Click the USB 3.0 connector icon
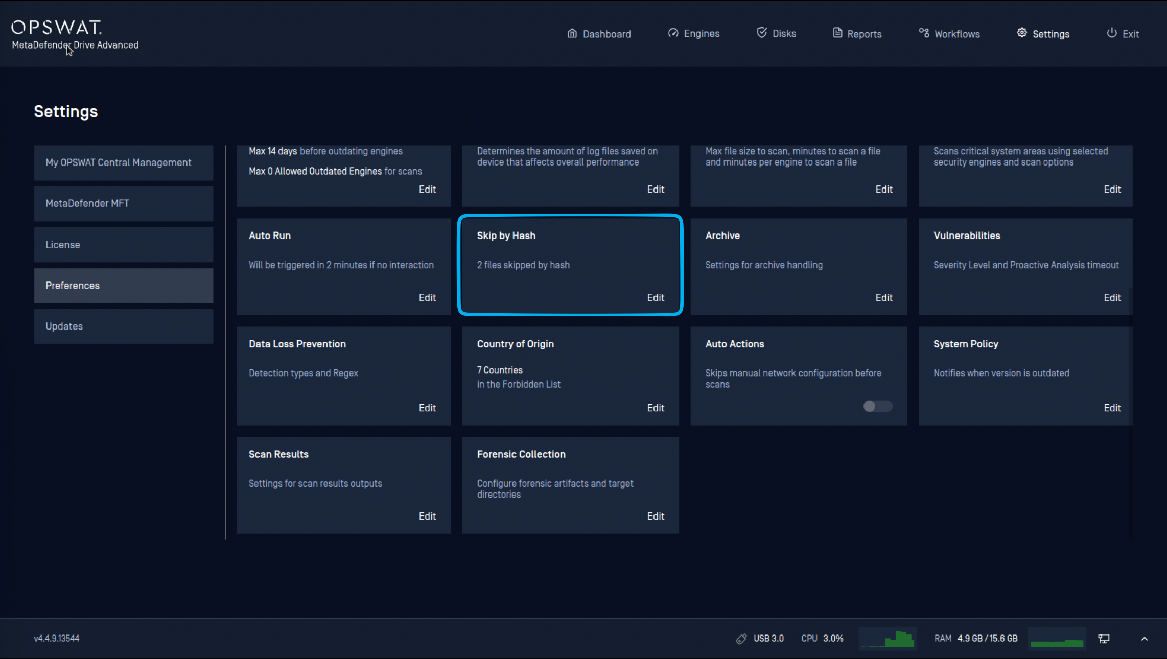This screenshot has height=659, width=1167. 741,639
